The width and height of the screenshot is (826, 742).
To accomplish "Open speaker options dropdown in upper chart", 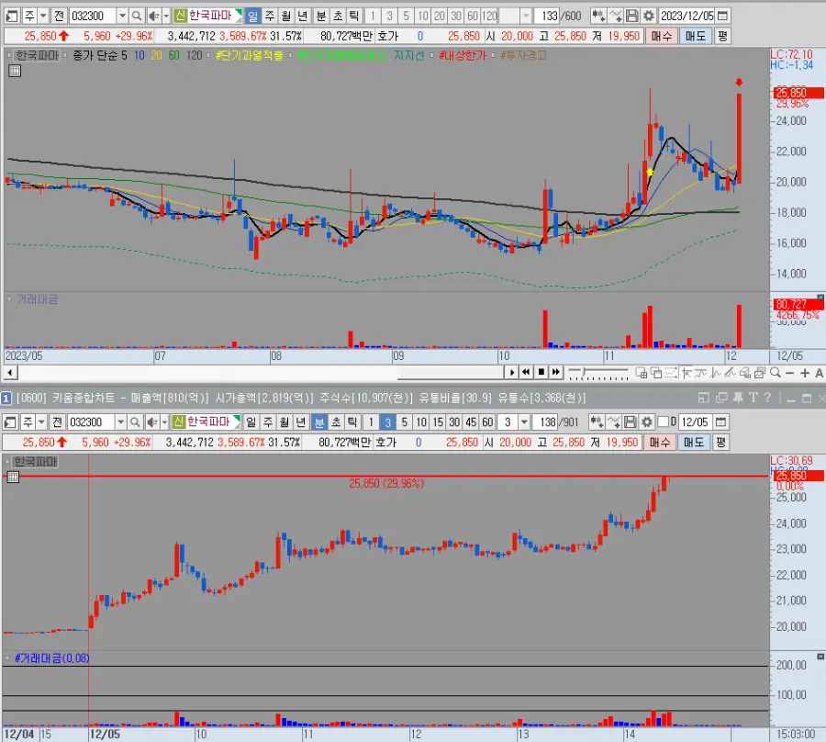I will pos(166,16).
